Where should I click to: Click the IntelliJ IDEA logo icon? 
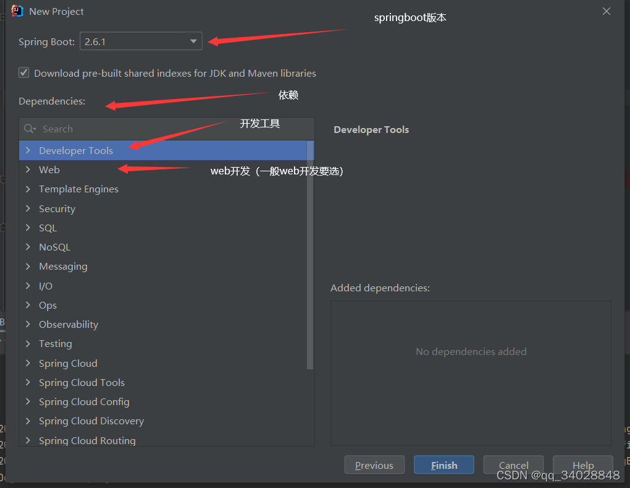[x=17, y=11]
